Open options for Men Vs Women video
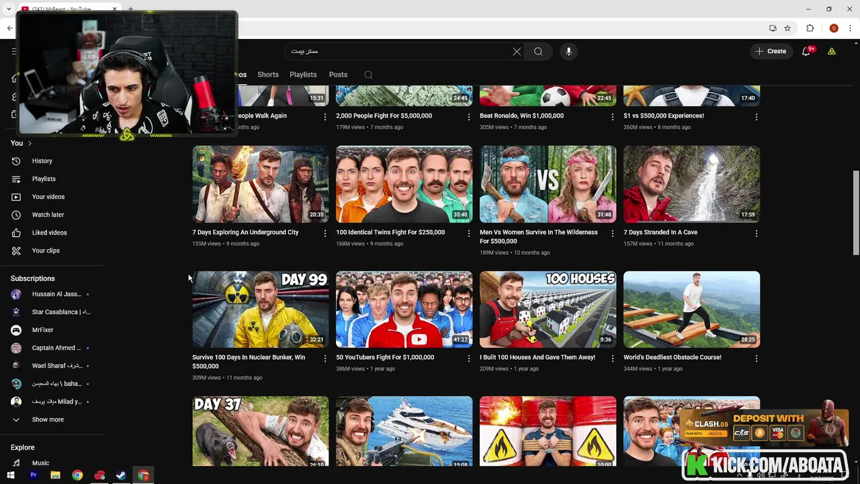Screen dimensions: 860x484 click(612, 233)
